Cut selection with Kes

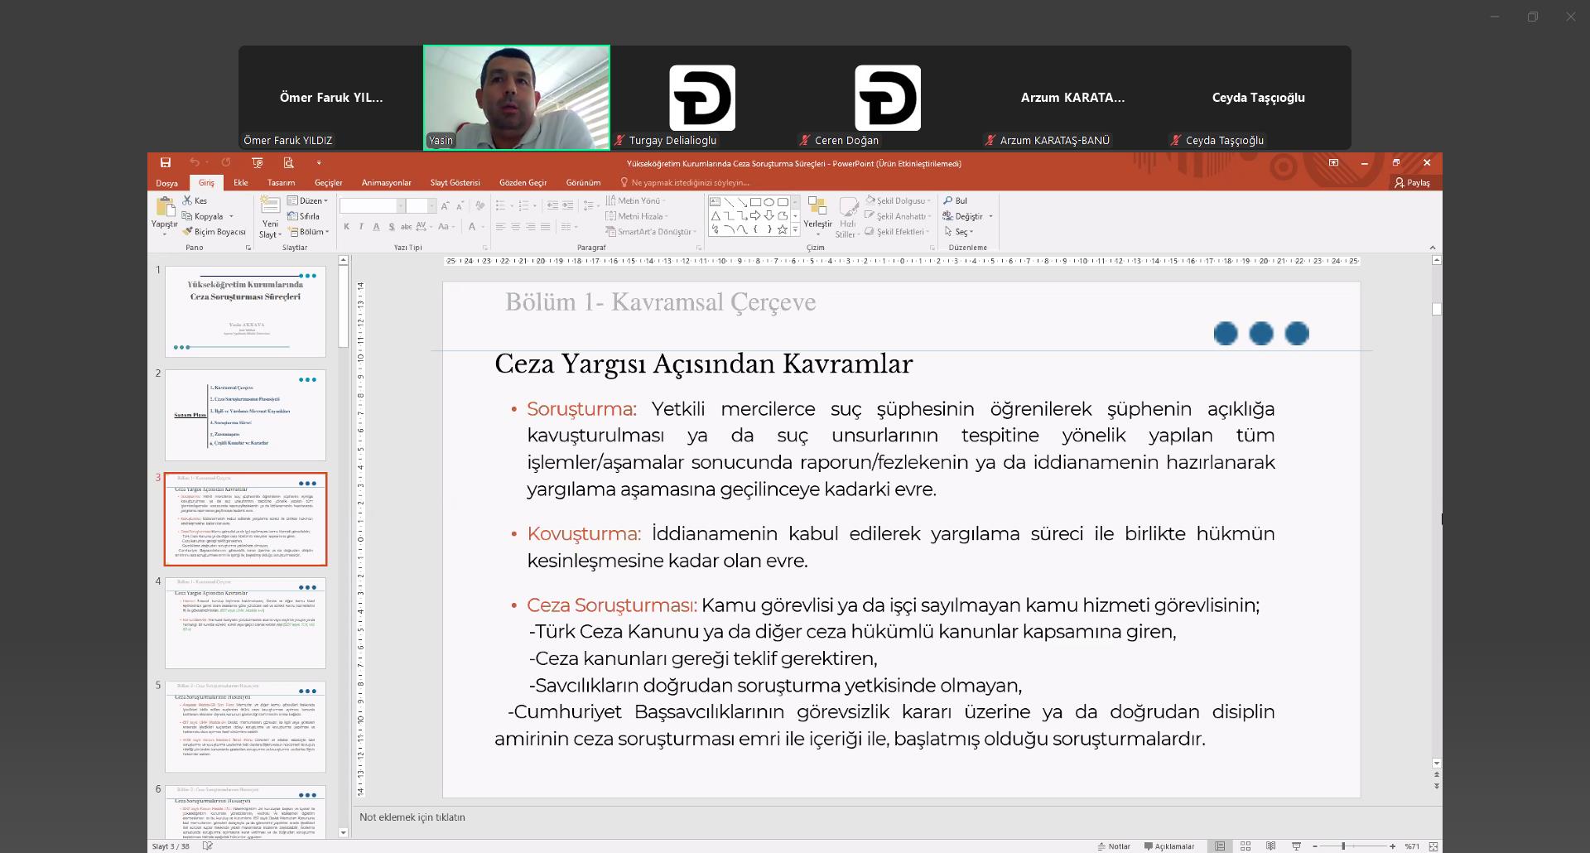(x=195, y=200)
